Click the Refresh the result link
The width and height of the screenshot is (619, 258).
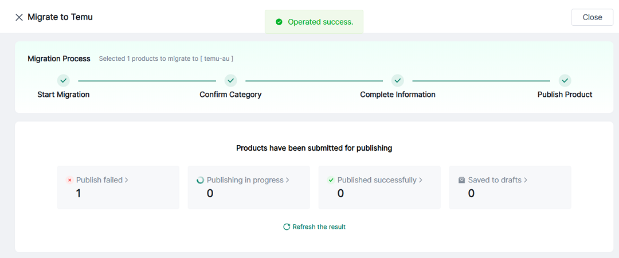point(319,227)
